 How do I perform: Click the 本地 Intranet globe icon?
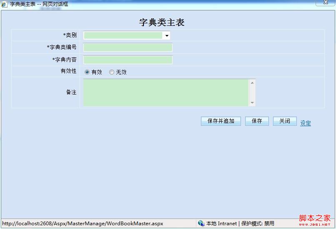click(201, 224)
